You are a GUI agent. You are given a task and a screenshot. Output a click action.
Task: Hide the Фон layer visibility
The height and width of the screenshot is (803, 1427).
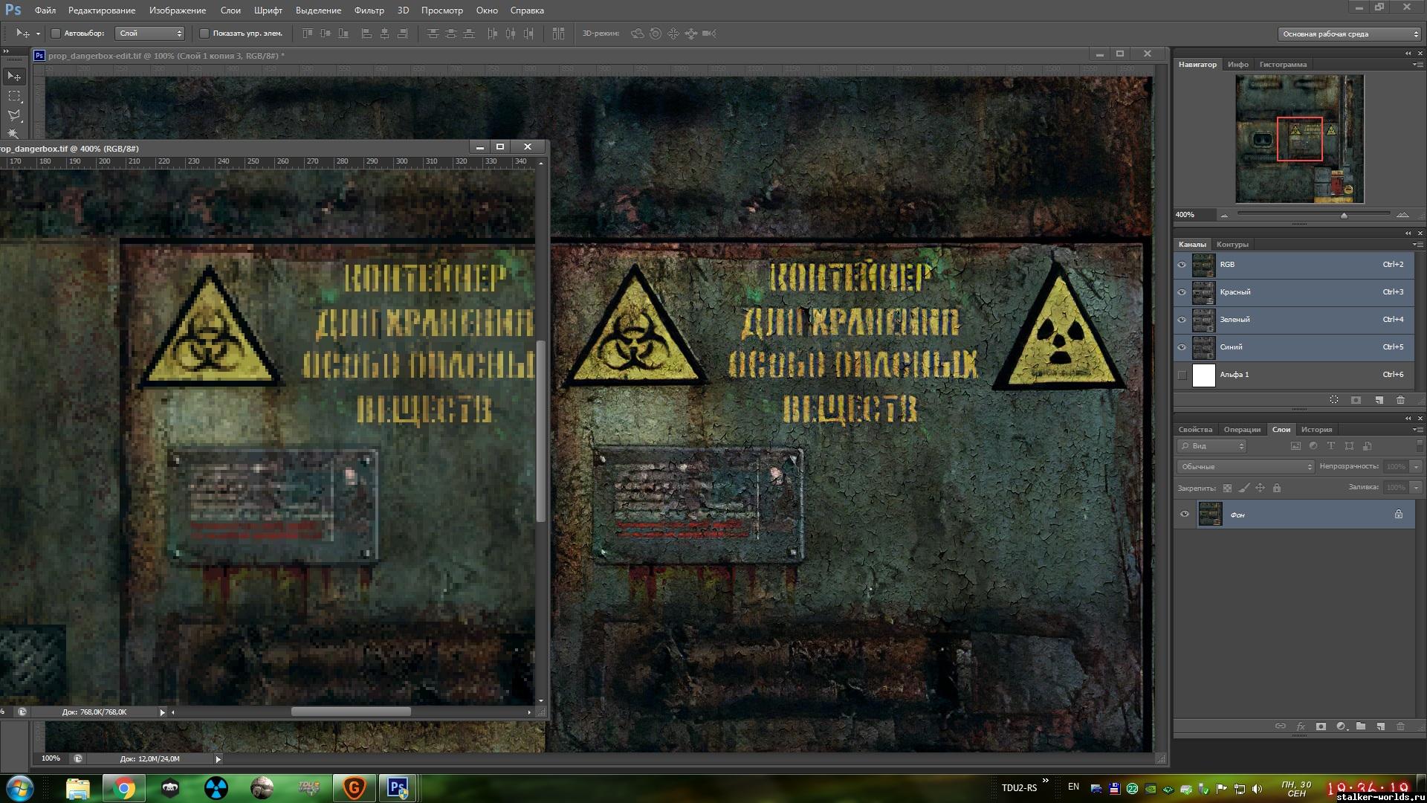pos(1185,515)
